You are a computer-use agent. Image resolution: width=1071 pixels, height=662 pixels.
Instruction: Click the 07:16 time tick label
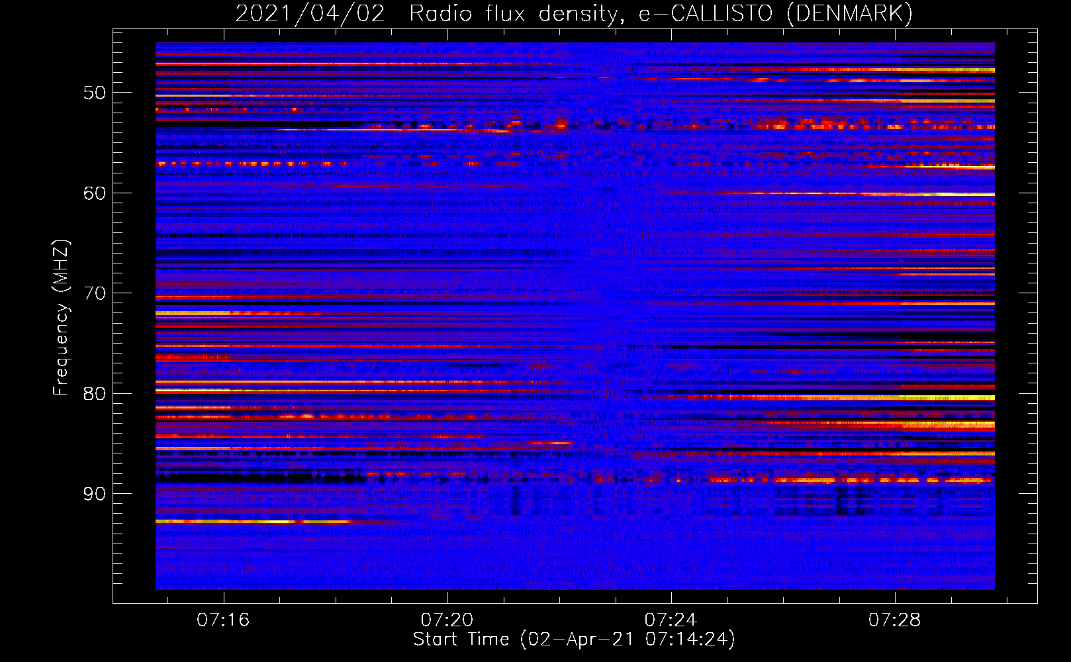(223, 620)
